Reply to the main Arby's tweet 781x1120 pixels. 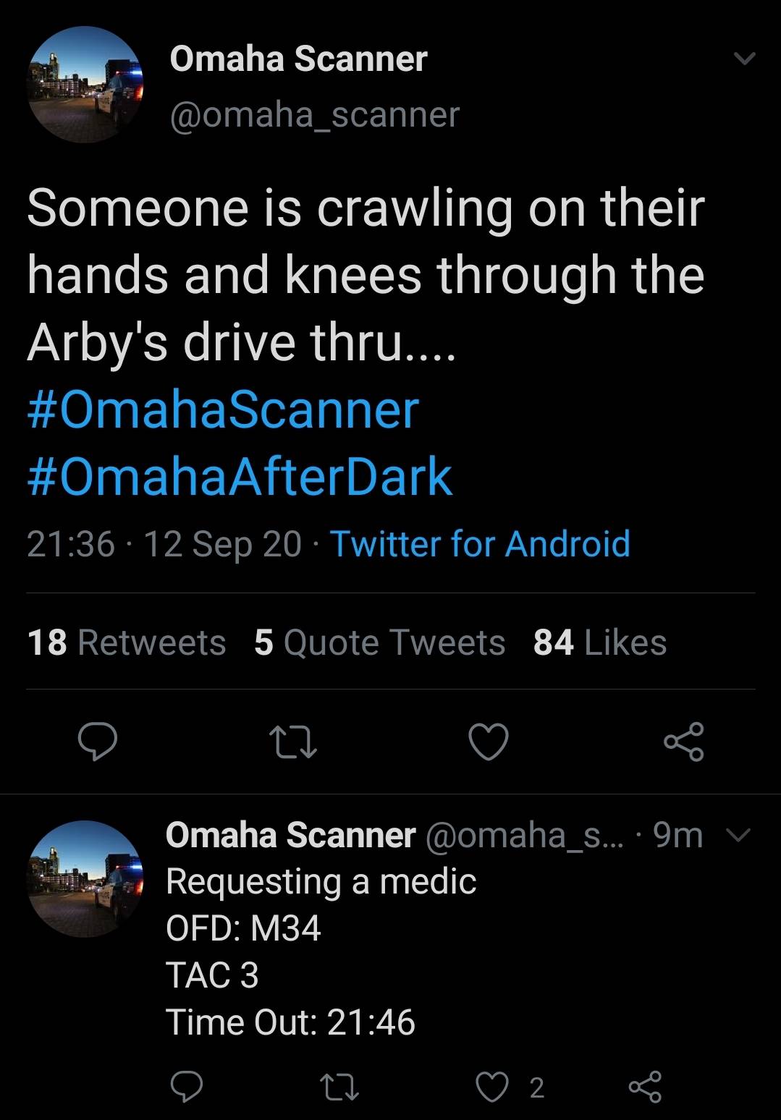pyautogui.click(x=98, y=742)
